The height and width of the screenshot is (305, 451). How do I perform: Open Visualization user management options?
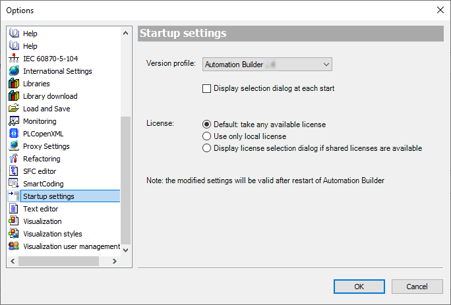point(72,246)
